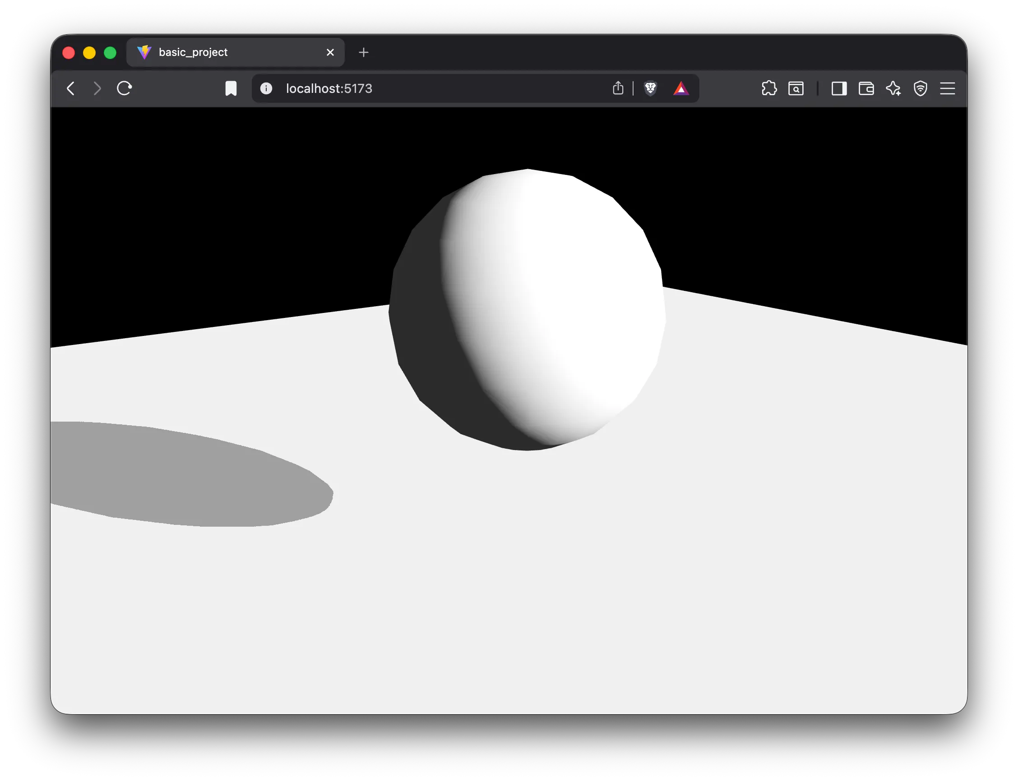Toggle the Brave VPN shield
The width and height of the screenshot is (1018, 781).
coord(920,88)
